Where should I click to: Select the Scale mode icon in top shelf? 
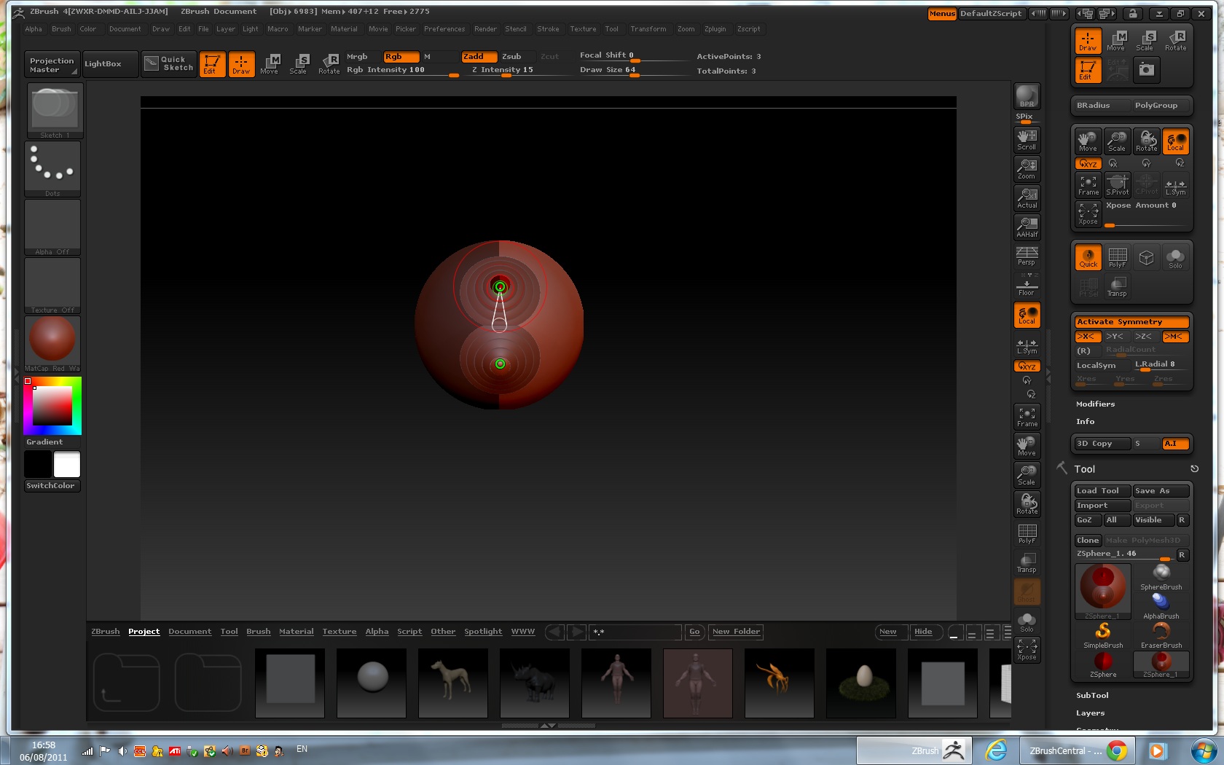299,64
